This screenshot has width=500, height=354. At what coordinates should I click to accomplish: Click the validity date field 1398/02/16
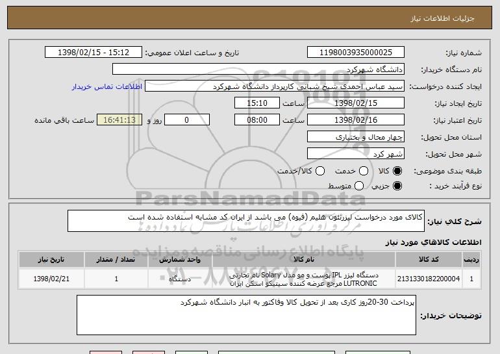click(x=356, y=120)
